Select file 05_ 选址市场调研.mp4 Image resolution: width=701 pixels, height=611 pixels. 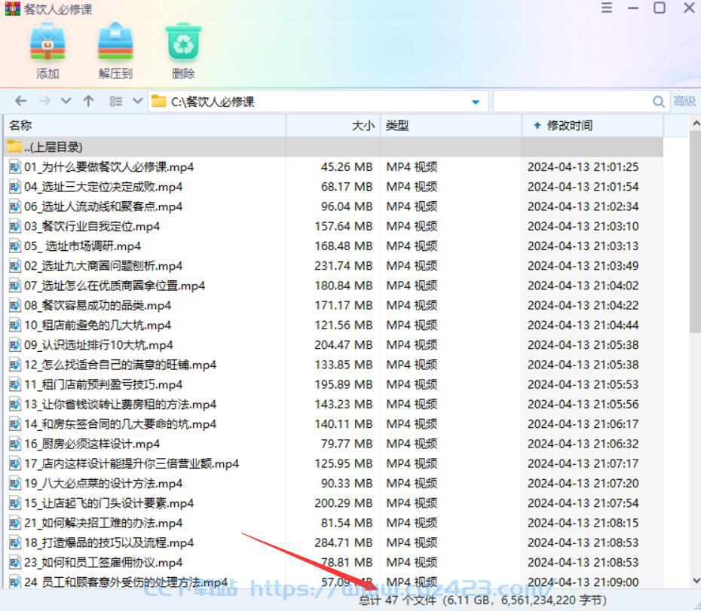point(333,246)
